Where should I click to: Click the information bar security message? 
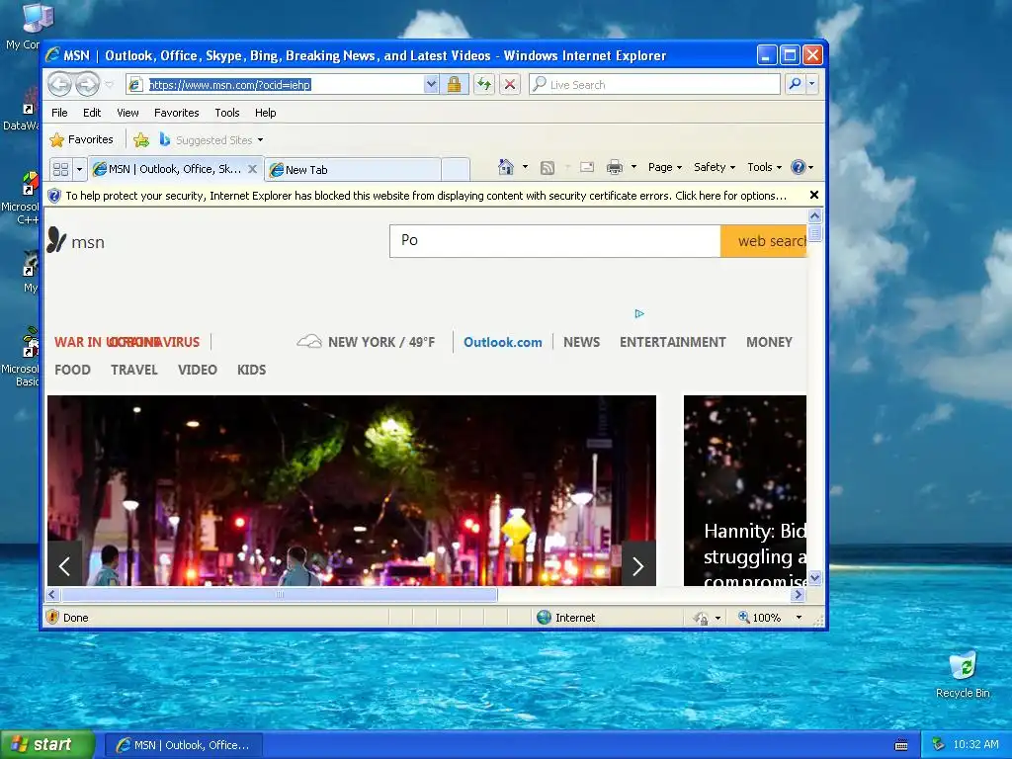(x=426, y=196)
